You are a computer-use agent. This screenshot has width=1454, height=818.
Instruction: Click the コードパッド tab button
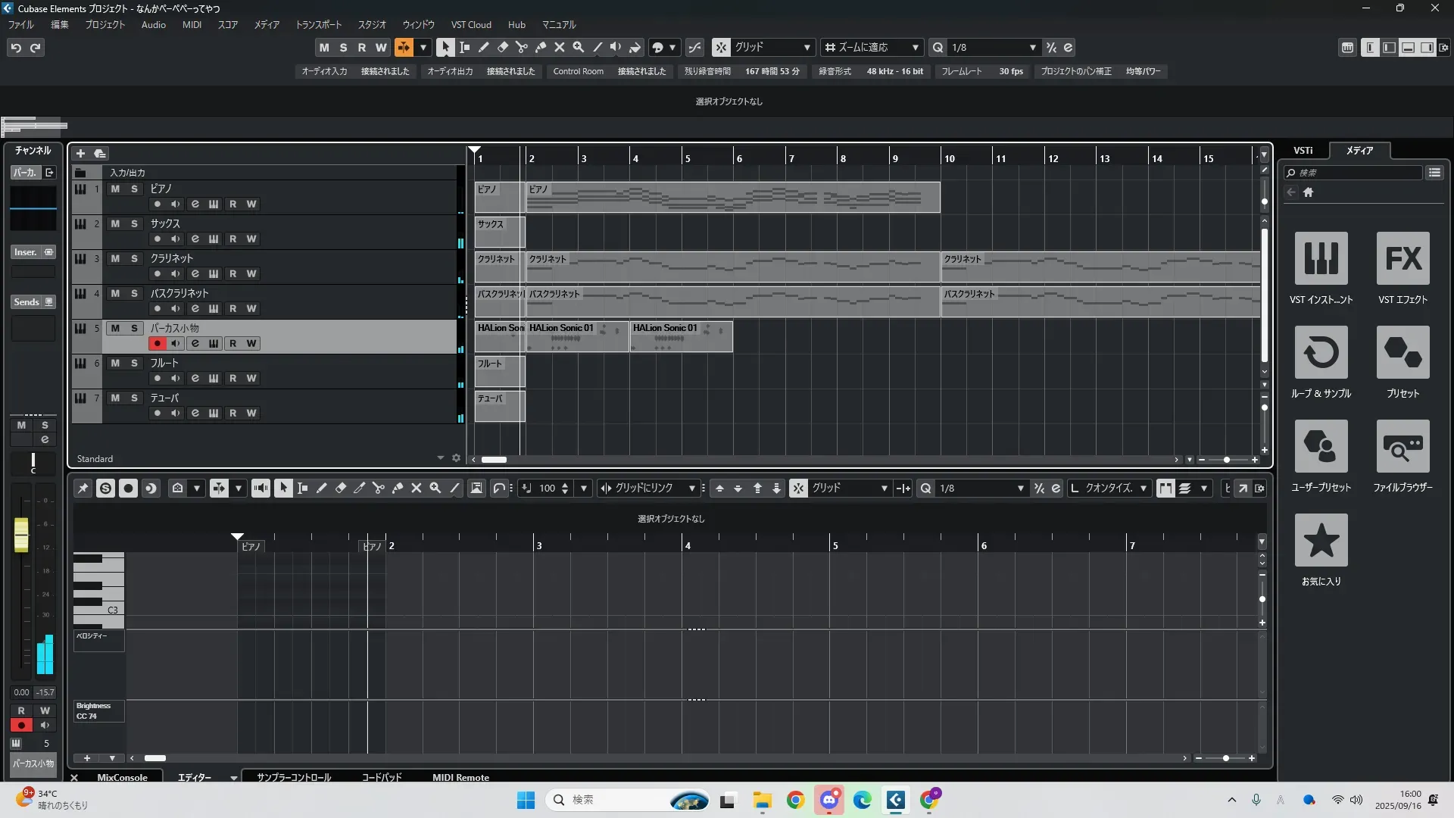pos(381,777)
